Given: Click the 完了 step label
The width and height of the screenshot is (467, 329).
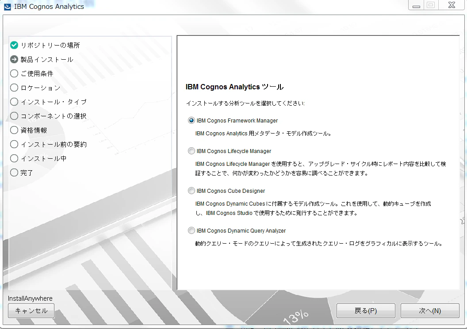Looking at the screenshot, I should [x=27, y=173].
